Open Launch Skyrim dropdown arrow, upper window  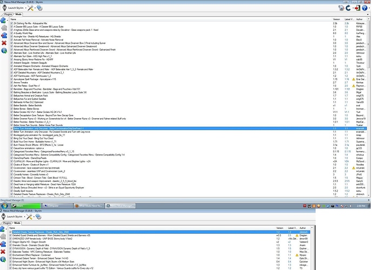(x=26, y=8)
